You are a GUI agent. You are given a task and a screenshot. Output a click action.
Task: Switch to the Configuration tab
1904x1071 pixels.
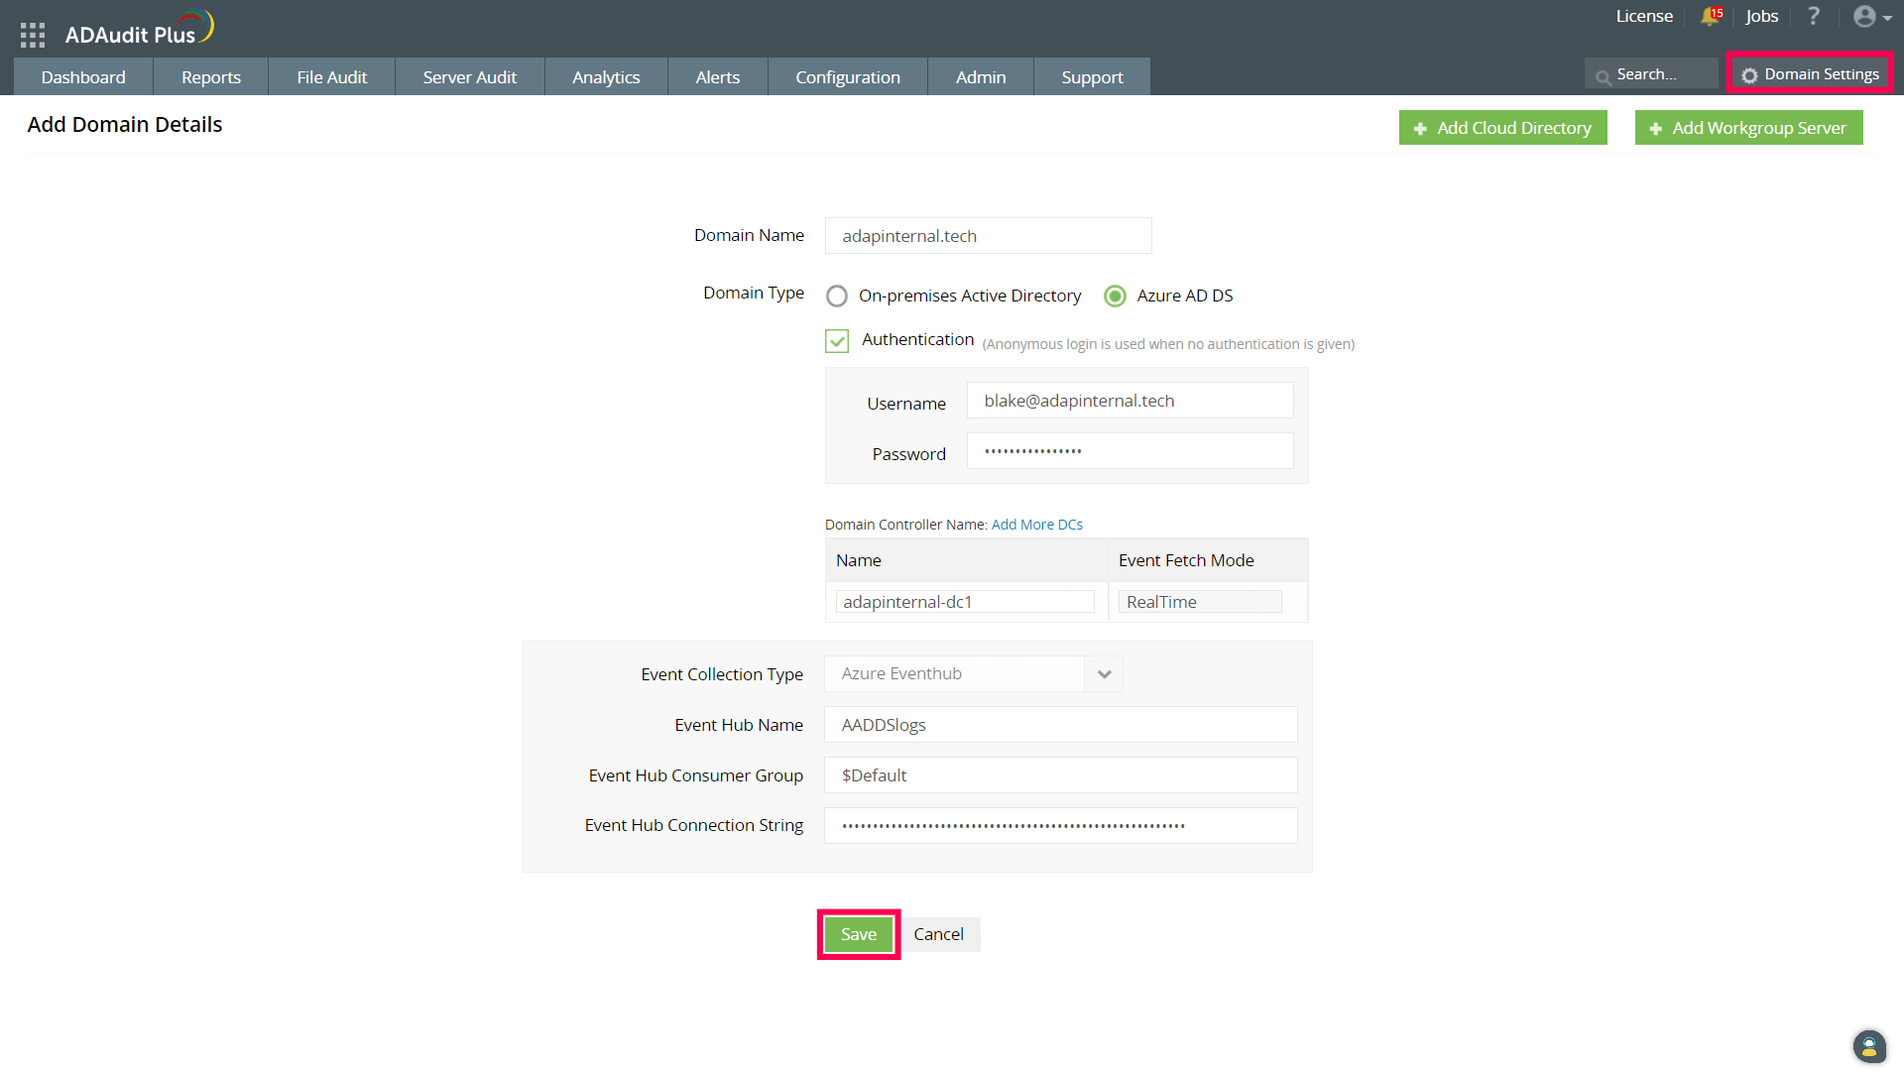click(847, 77)
